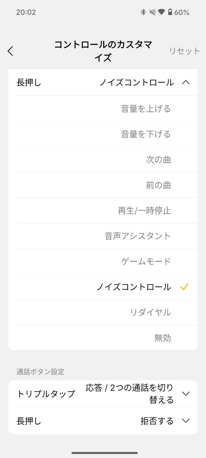
Task: Select 前の曲 from the list
Action: click(x=159, y=185)
